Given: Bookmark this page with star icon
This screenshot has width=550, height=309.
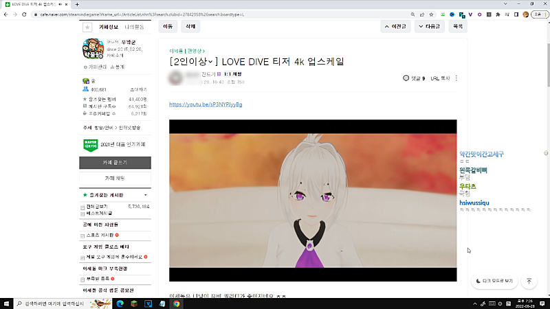Looking at the screenshot, I should click(431, 14).
